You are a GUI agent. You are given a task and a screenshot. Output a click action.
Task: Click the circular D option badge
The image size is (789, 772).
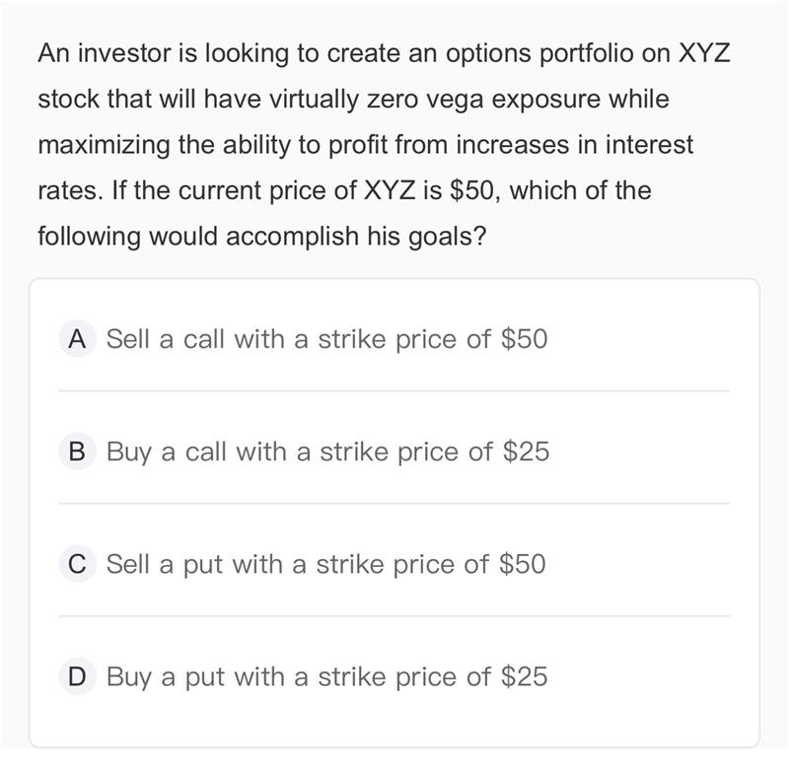tap(76, 676)
